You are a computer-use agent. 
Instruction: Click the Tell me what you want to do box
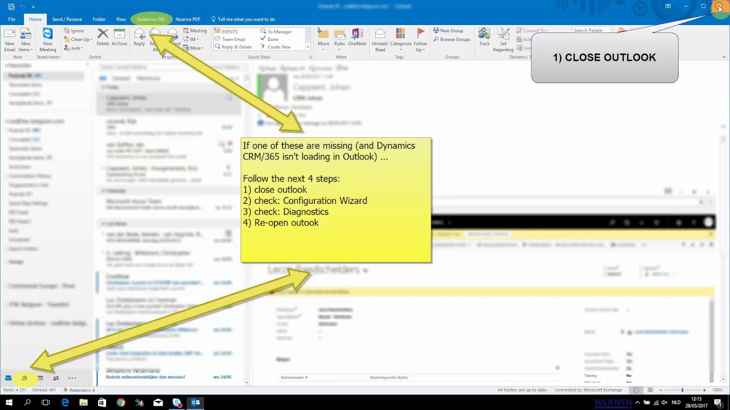pos(243,19)
